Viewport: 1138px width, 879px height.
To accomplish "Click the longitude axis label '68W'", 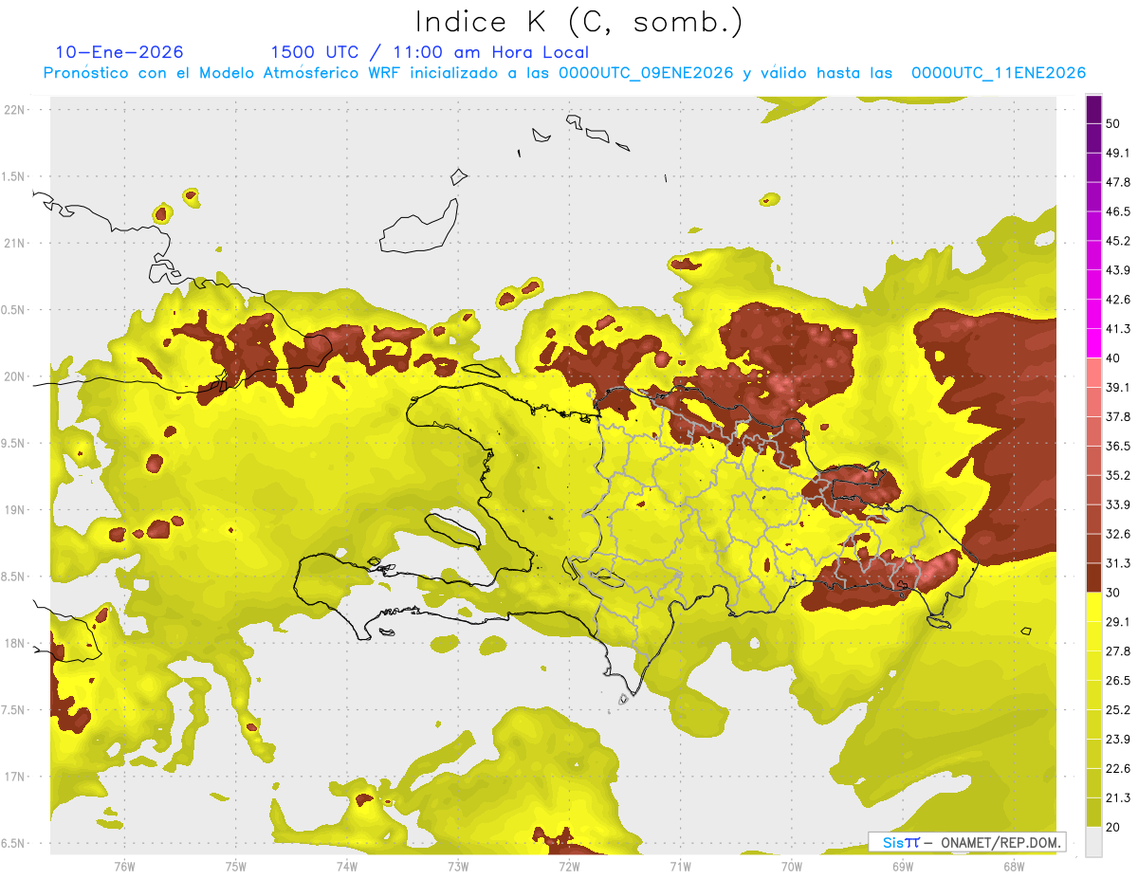I will [x=1014, y=866].
